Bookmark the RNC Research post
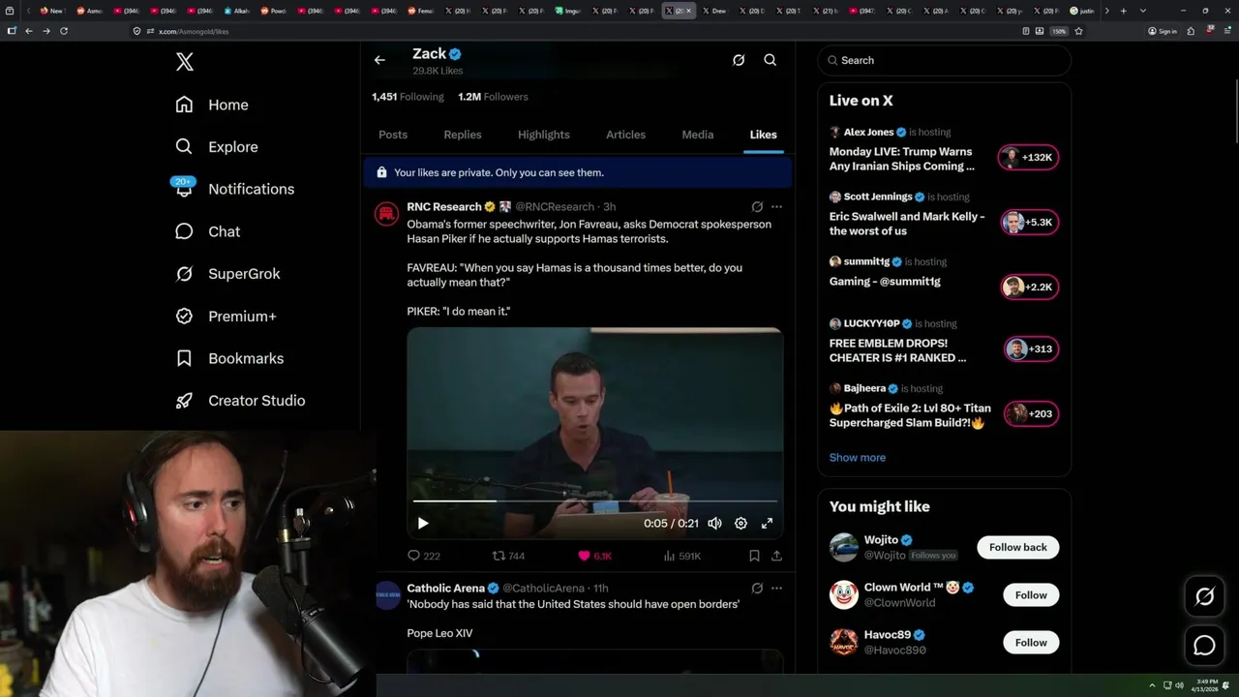Viewport: 1239px width, 697px height. (x=754, y=556)
